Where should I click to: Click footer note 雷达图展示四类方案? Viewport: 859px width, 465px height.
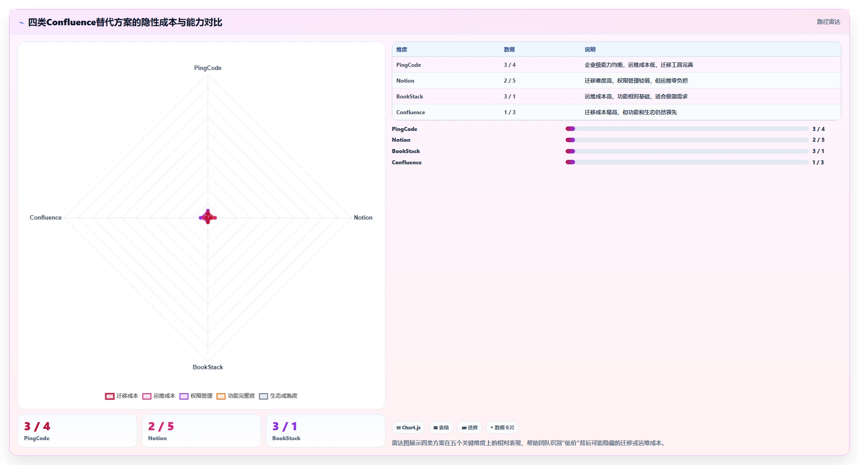529,443
